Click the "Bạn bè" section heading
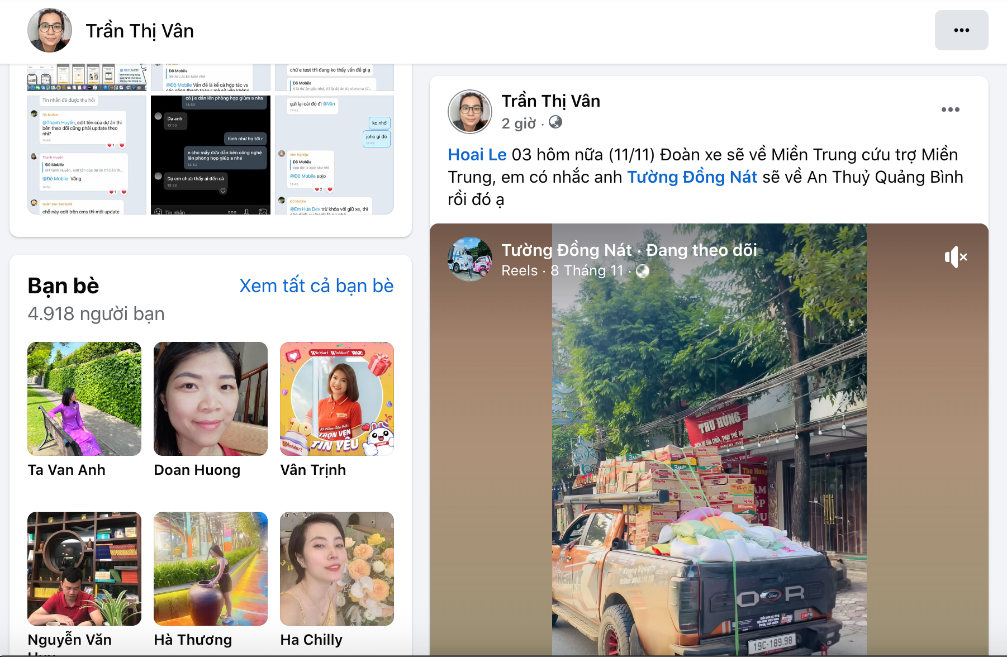 (63, 285)
